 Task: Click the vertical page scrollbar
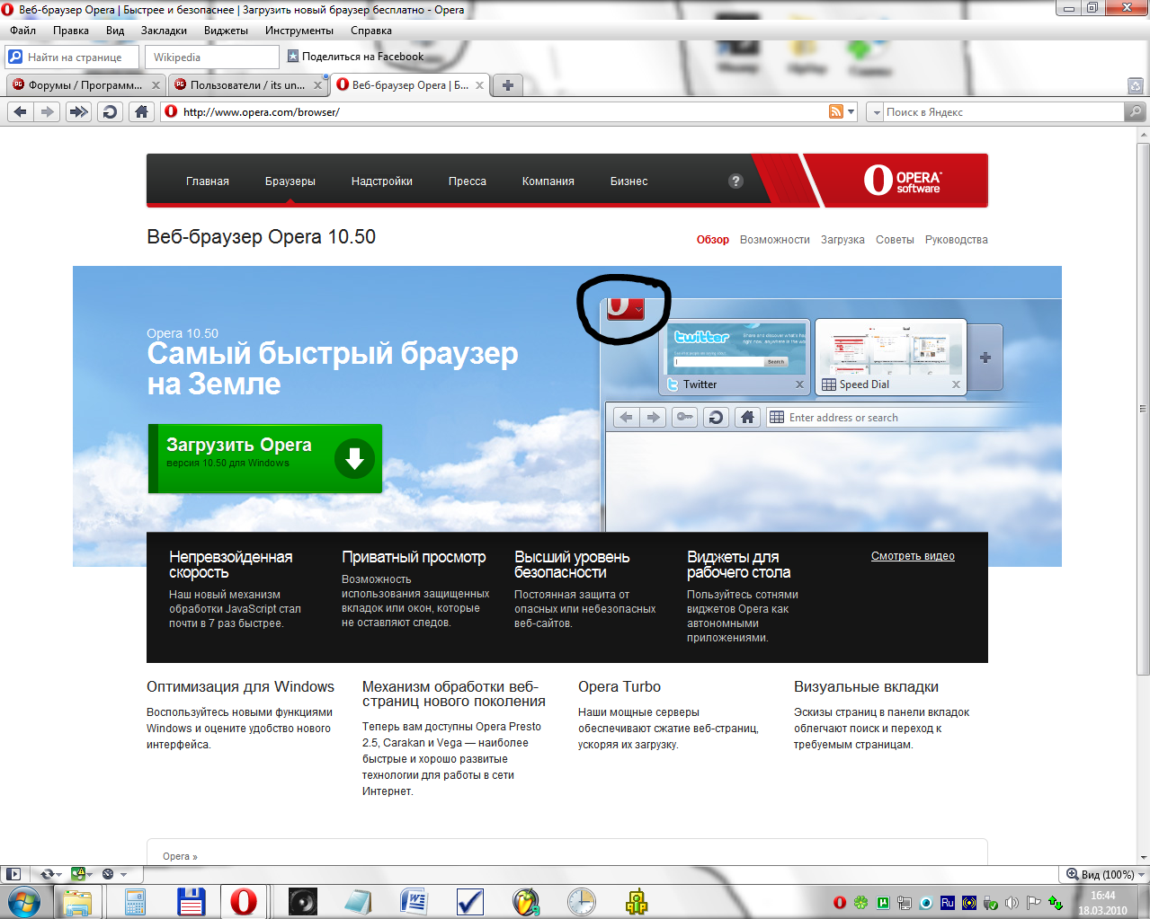(x=1143, y=407)
